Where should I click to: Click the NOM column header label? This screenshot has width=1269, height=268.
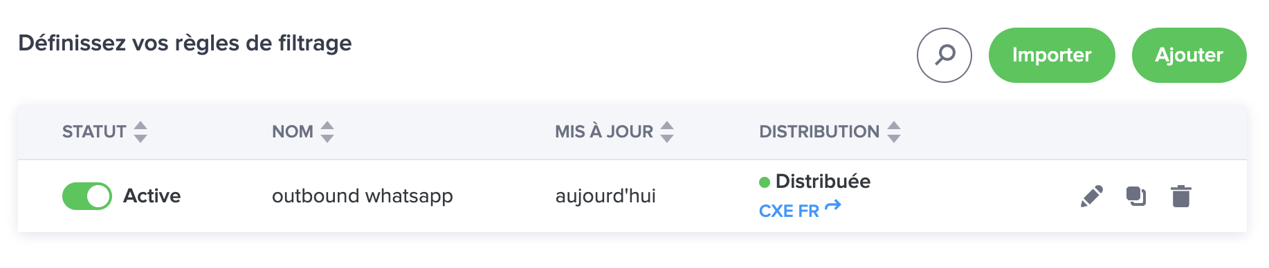click(x=293, y=132)
